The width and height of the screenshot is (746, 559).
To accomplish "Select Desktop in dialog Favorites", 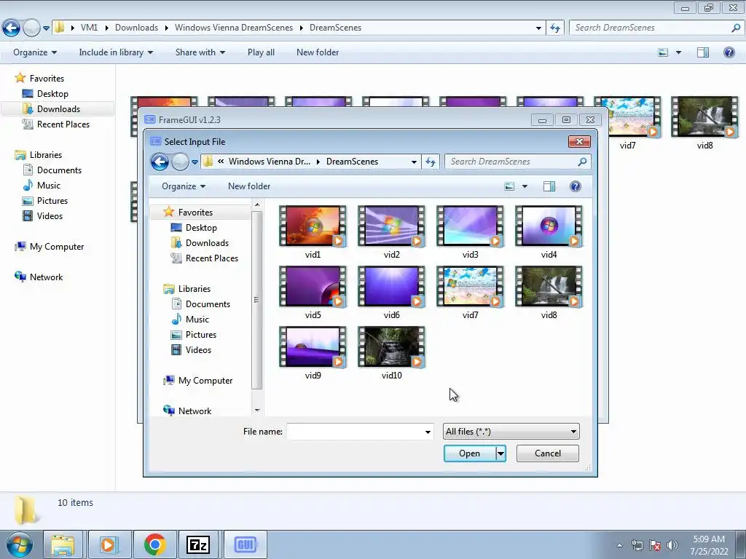I will pyautogui.click(x=201, y=228).
